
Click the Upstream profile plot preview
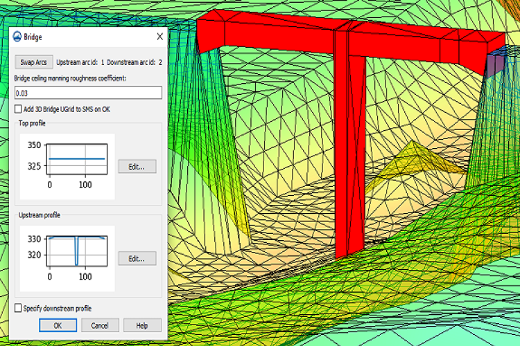point(67,259)
